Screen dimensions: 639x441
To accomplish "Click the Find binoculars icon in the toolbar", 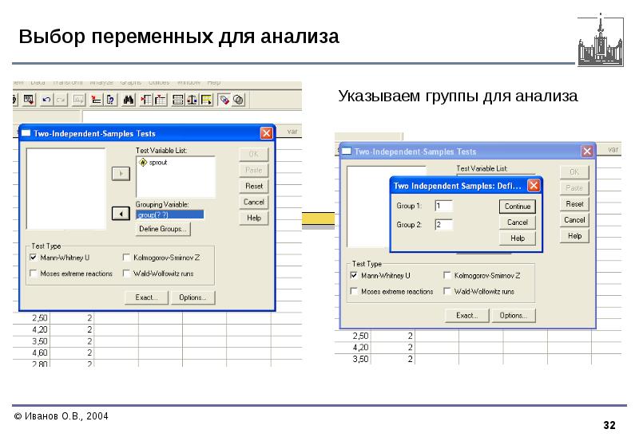I will pyautogui.click(x=128, y=100).
